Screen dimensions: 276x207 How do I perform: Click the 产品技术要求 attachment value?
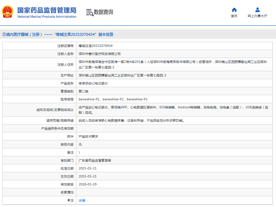(x=88, y=136)
